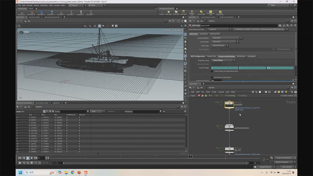Select the wavetank ROP Fetch node

[x=229, y=105]
